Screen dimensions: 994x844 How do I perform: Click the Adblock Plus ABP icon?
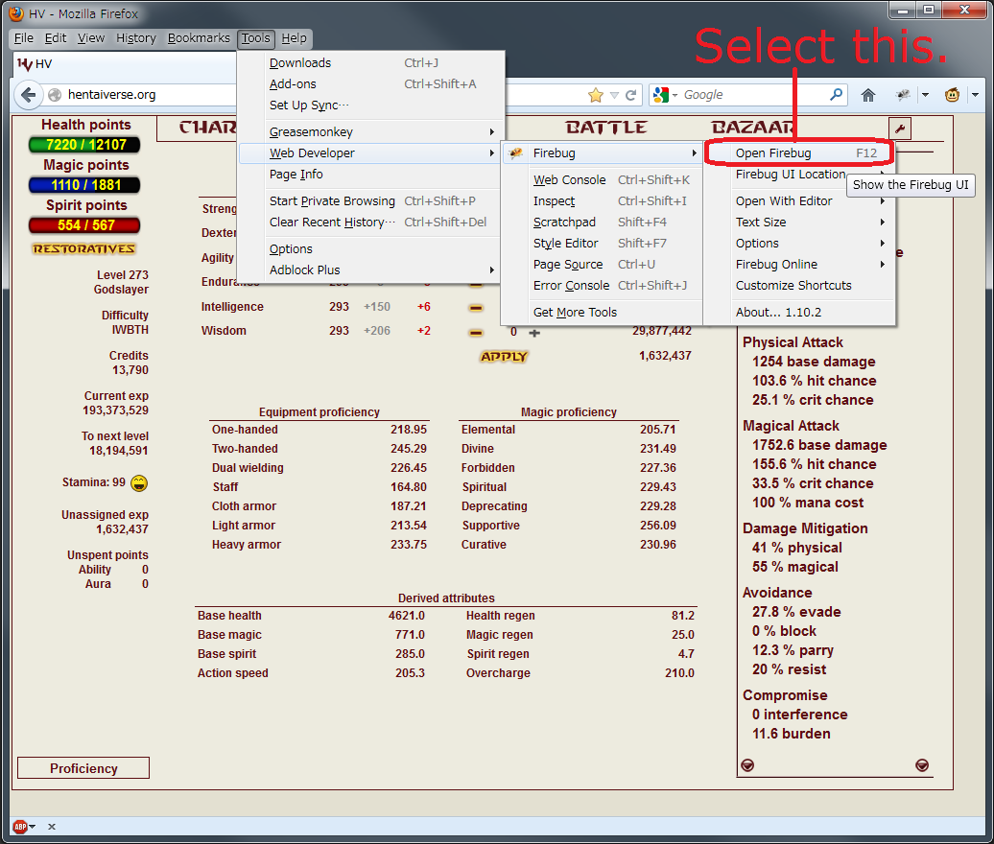click(x=20, y=827)
